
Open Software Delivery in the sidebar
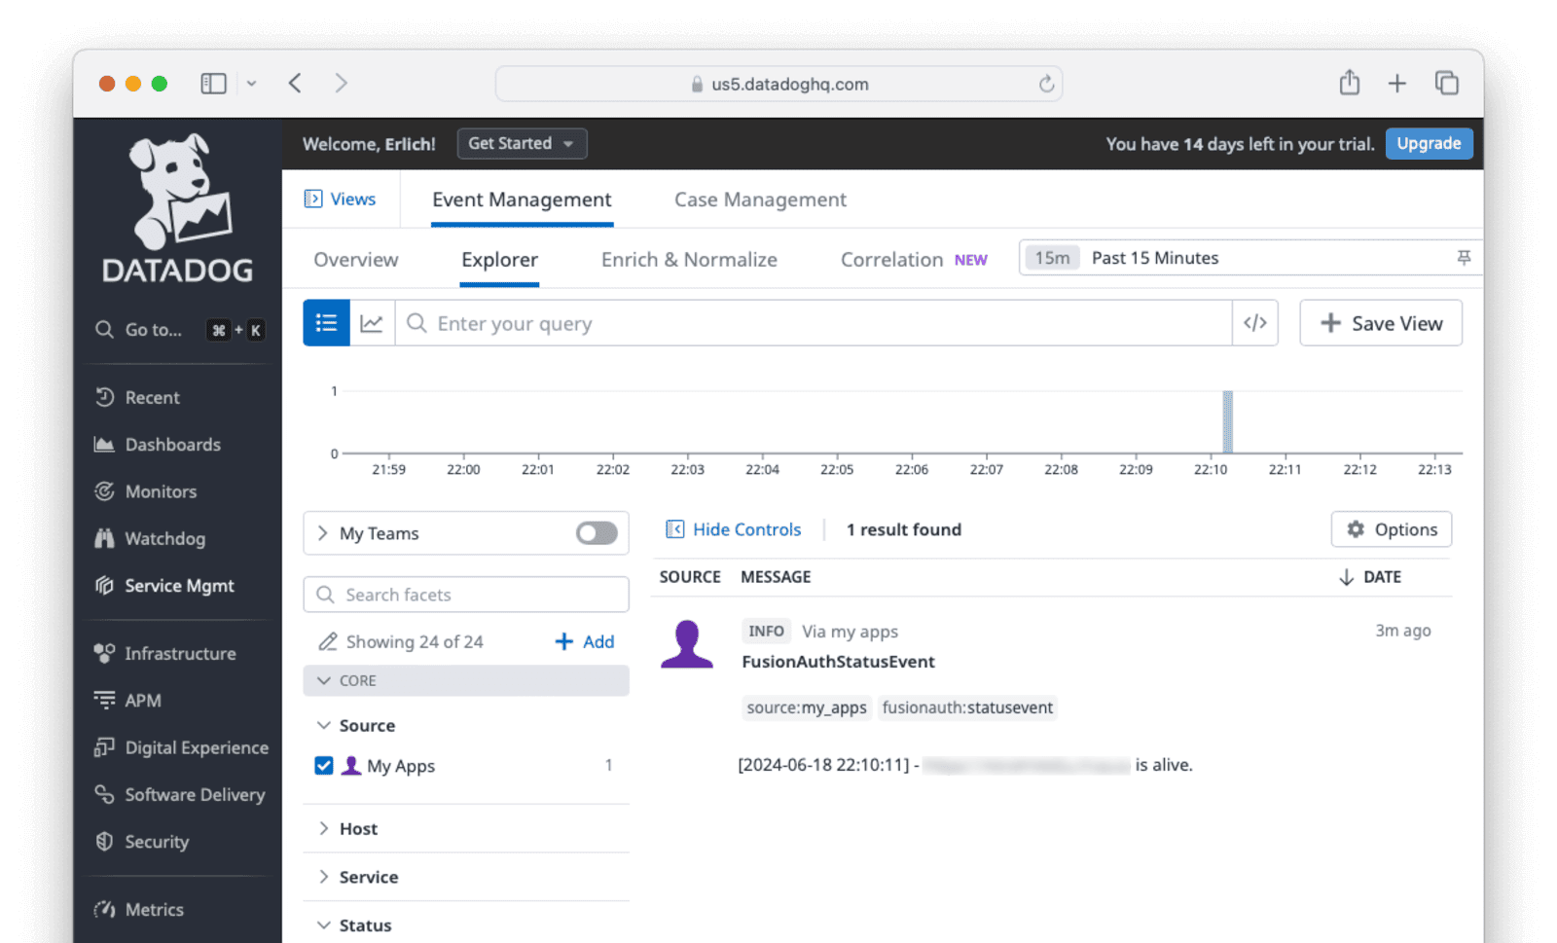click(x=179, y=794)
